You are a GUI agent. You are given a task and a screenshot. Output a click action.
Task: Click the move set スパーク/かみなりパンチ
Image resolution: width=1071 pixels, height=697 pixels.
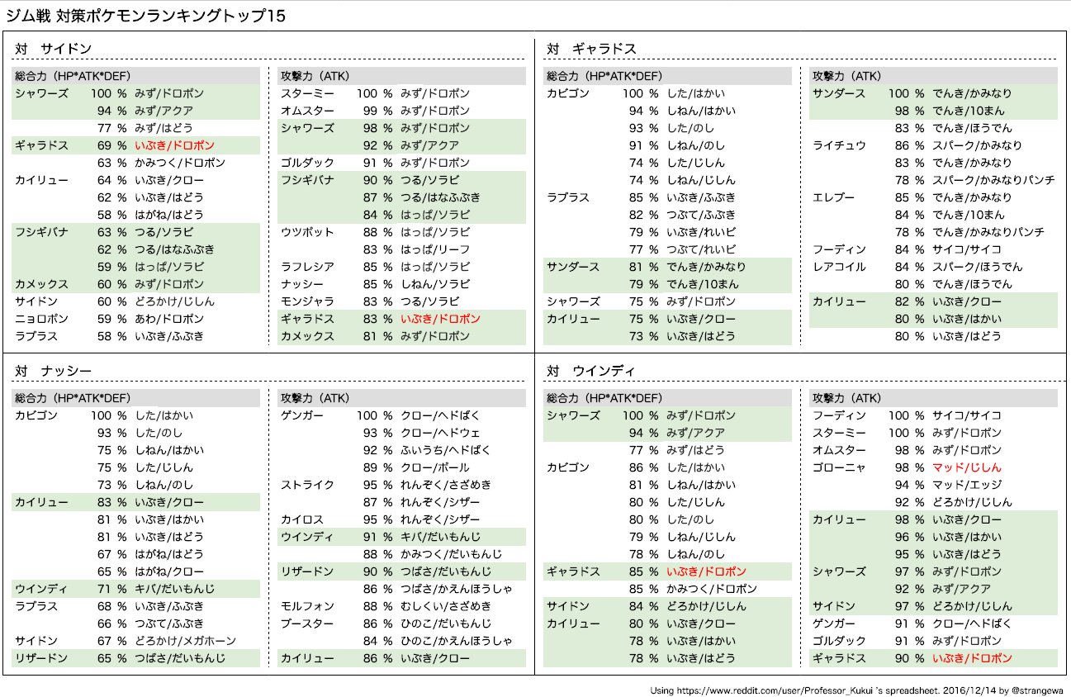pyautogui.click(x=993, y=180)
